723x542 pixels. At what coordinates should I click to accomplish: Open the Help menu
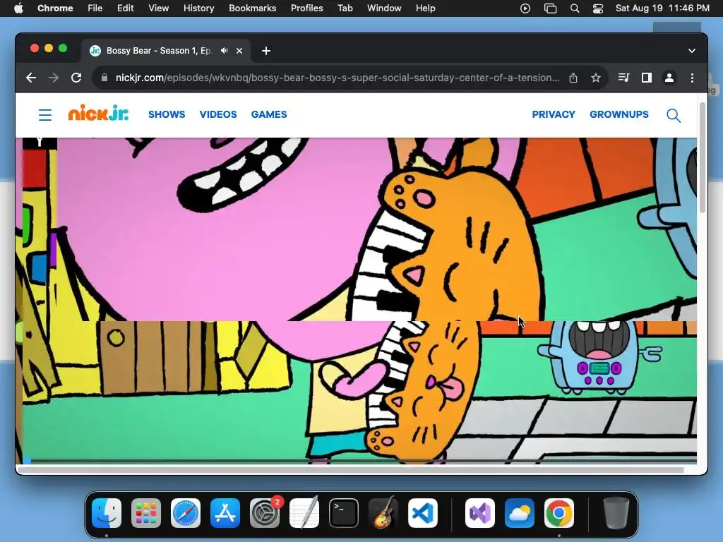click(425, 8)
